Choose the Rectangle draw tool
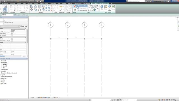Screen dimensions: 179x101 click(x=91, y=6)
